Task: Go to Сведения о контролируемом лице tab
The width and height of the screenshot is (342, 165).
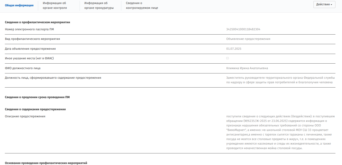Action: coord(142,5)
